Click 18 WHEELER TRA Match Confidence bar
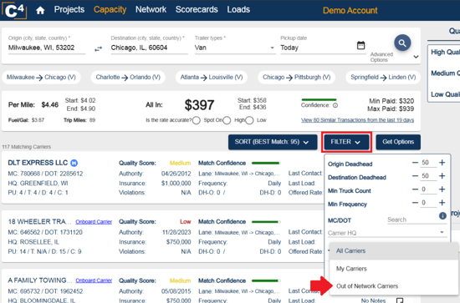Screen dimensions: 460x303 click(266, 222)
